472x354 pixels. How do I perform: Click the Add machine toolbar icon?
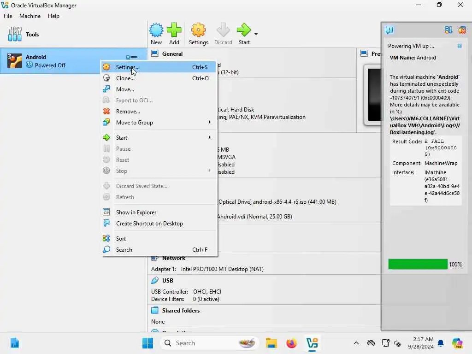(174, 34)
